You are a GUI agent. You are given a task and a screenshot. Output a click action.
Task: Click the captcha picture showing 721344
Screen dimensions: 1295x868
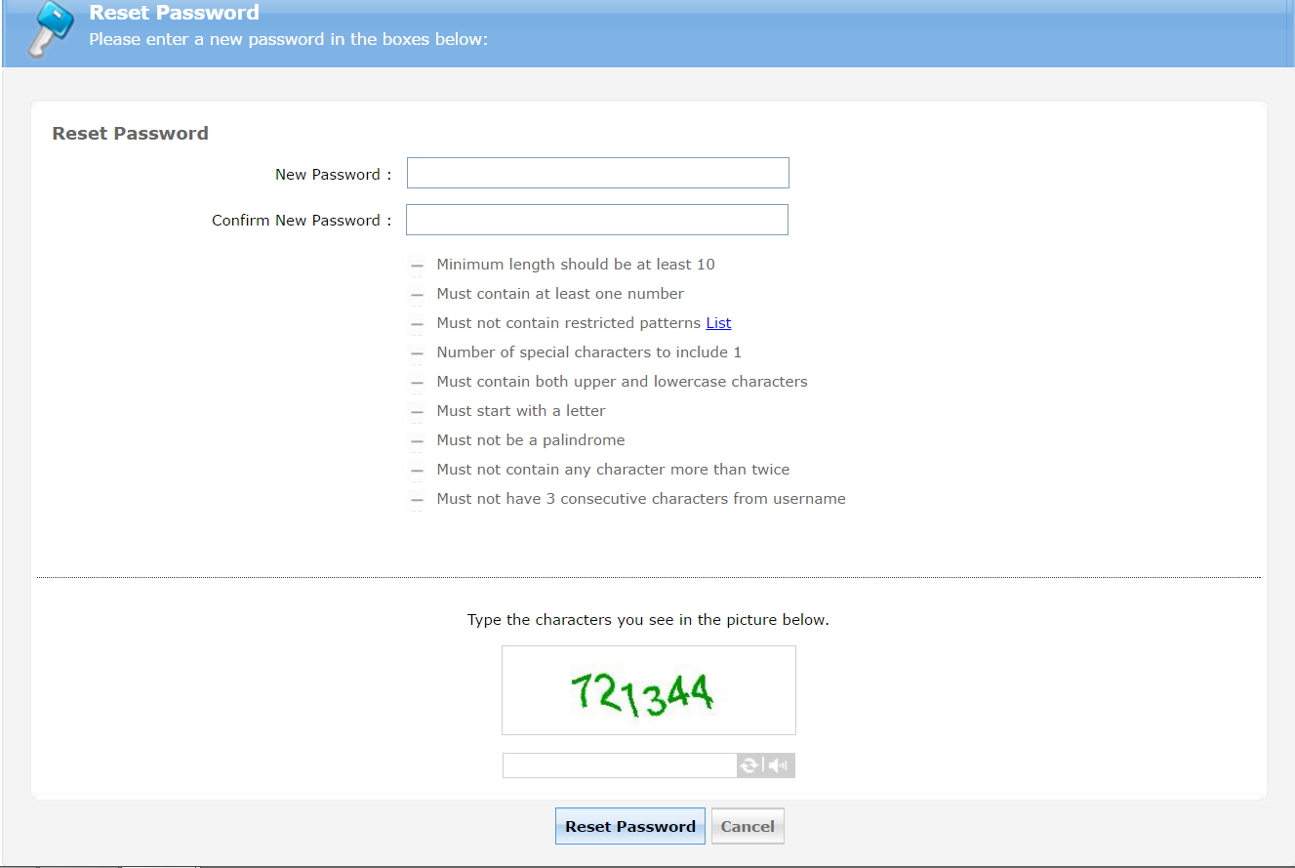point(648,690)
